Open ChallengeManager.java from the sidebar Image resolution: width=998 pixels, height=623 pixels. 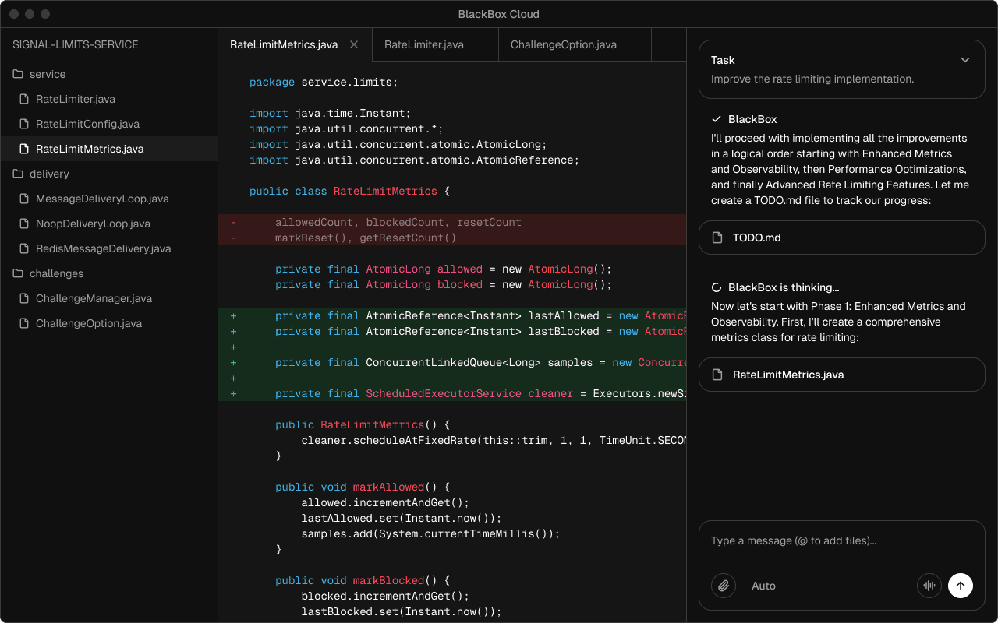tap(94, 298)
